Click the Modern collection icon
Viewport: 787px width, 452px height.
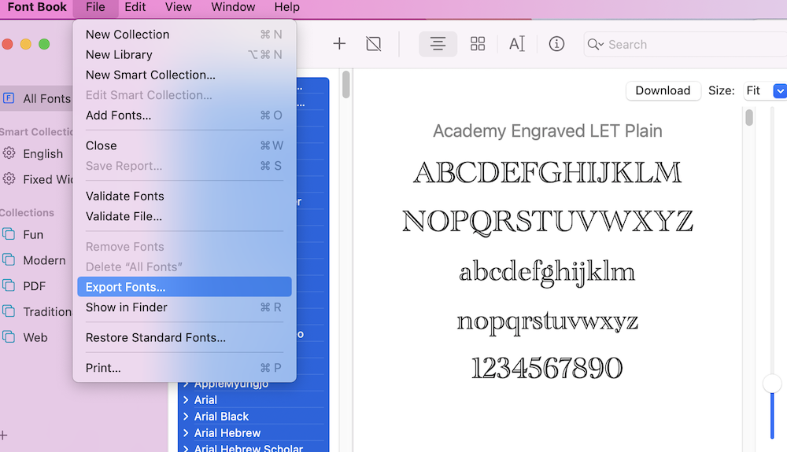(9, 259)
